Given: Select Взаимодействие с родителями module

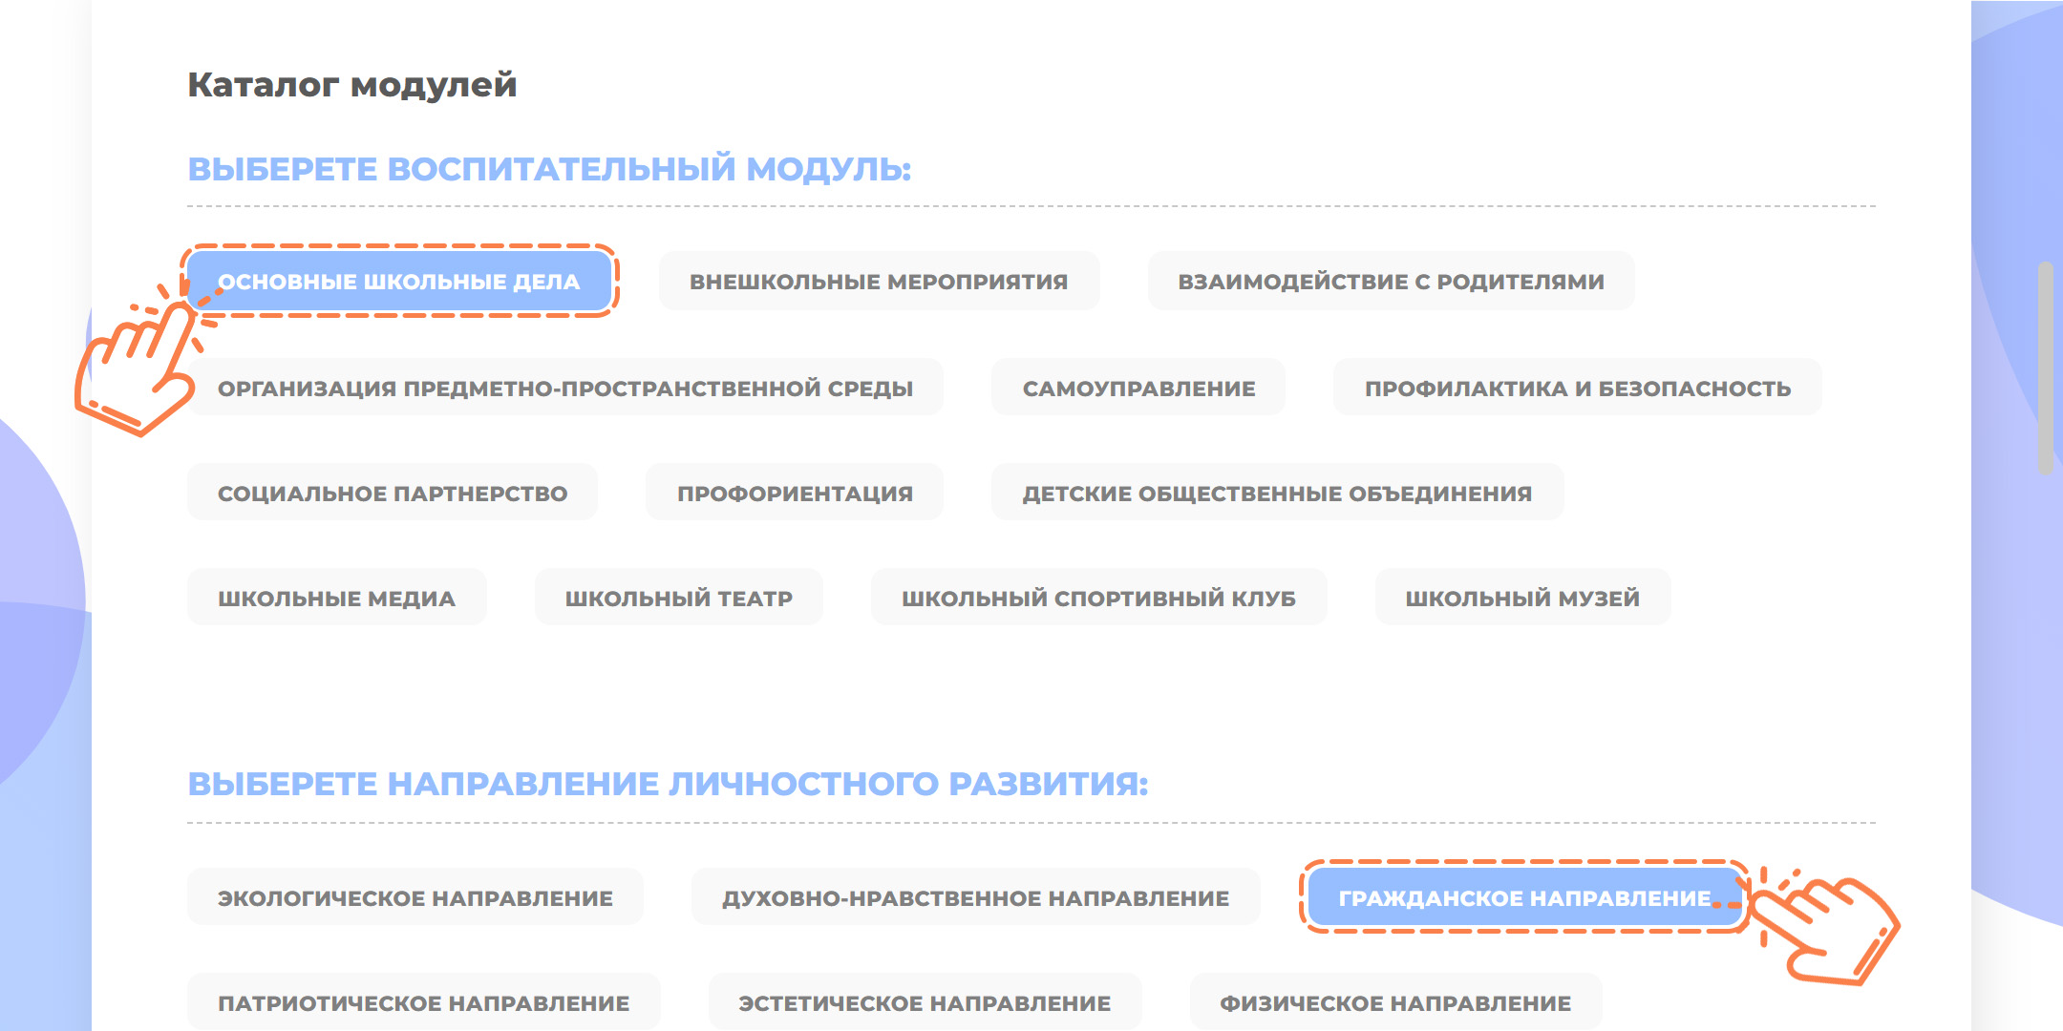Looking at the screenshot, I should (x=1391, y=282).
